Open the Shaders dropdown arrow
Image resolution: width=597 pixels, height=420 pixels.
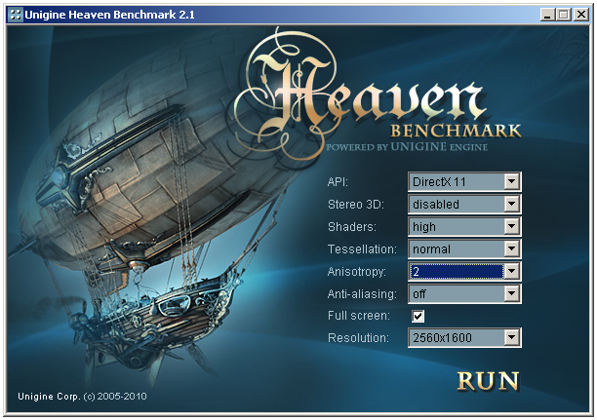[512, 226]
